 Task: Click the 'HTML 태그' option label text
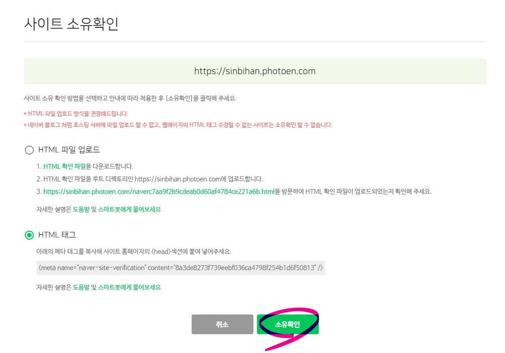click(57, 235)
